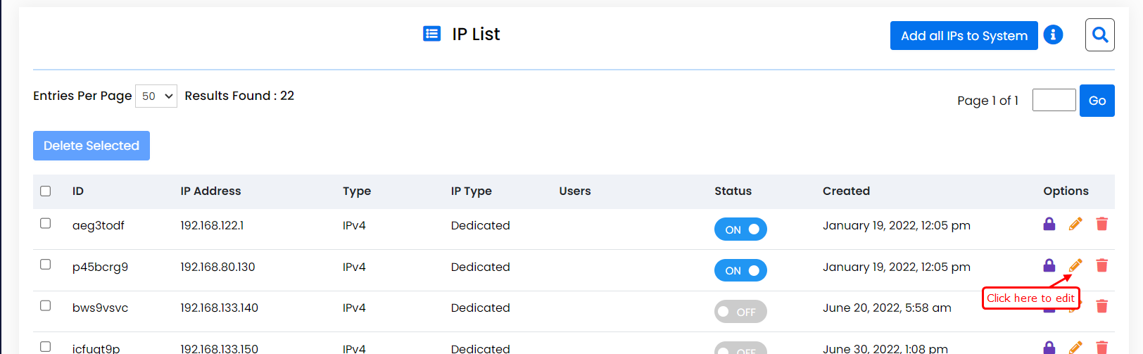Image resolution: width=1143 pixels, height=354 pixels.
Task: Edit the 192.168.80.130 entry via pencil icon
Action: [x=1075, y=265]
